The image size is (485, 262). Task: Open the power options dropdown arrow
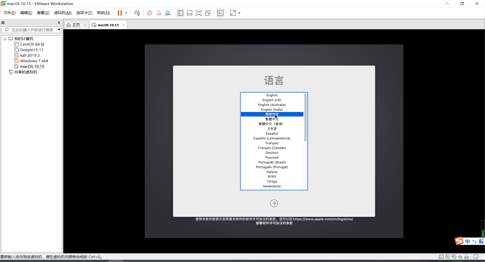pos(126,13)
